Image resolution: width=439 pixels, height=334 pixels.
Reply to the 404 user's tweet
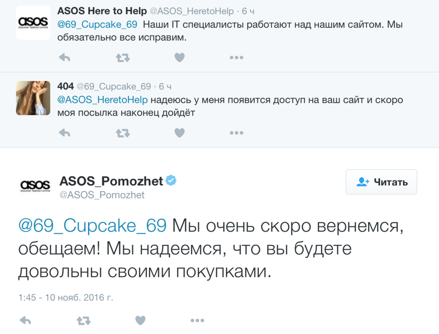point(65,133)
